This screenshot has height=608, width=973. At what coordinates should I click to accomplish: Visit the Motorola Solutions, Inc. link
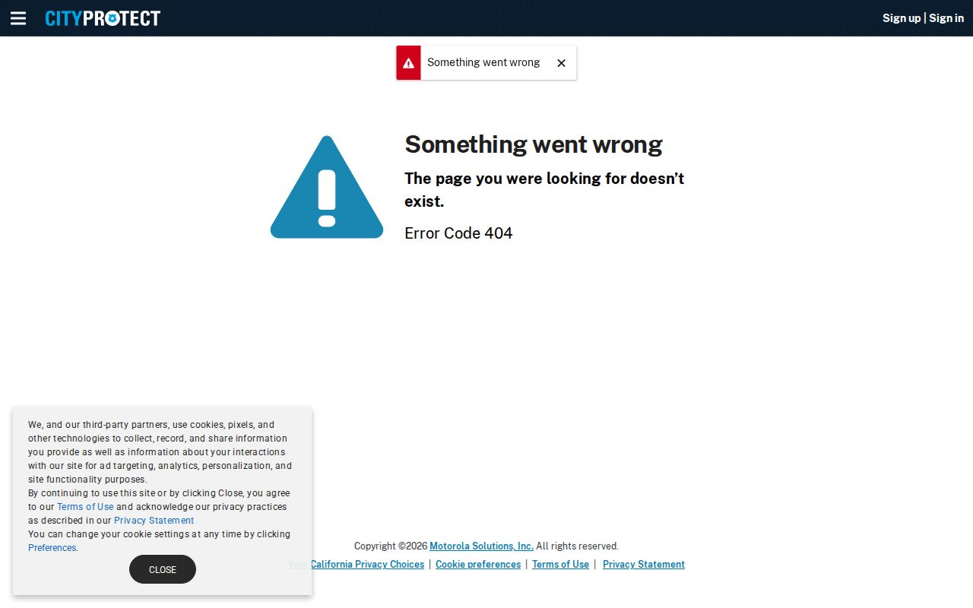481,546
